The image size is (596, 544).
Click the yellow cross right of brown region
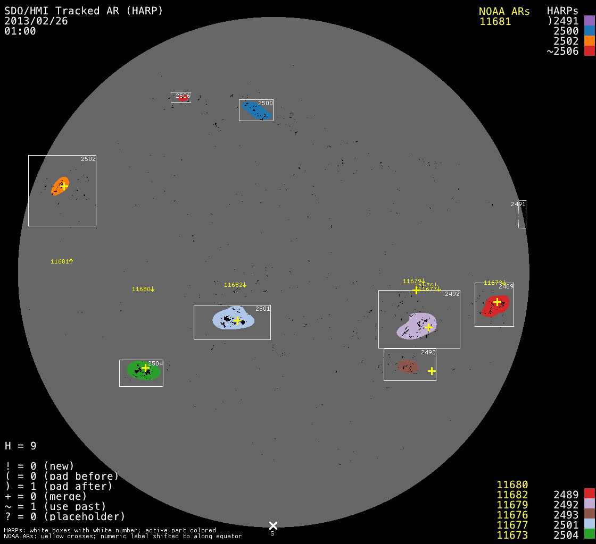[x=432, y=371]
